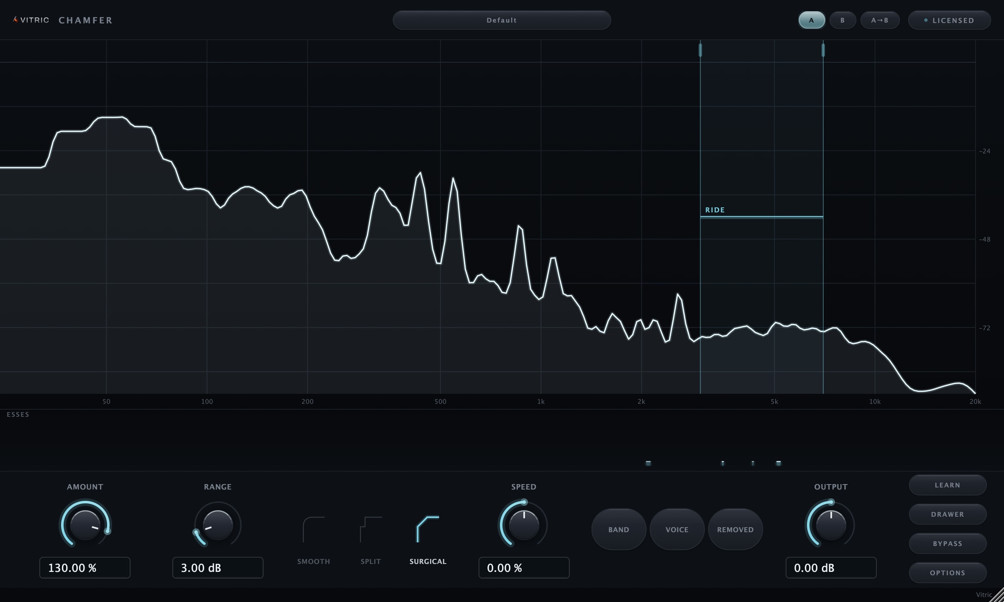Click the Licensed status button
Viewport: 1004px width, 602px height.
coord(949,20)
